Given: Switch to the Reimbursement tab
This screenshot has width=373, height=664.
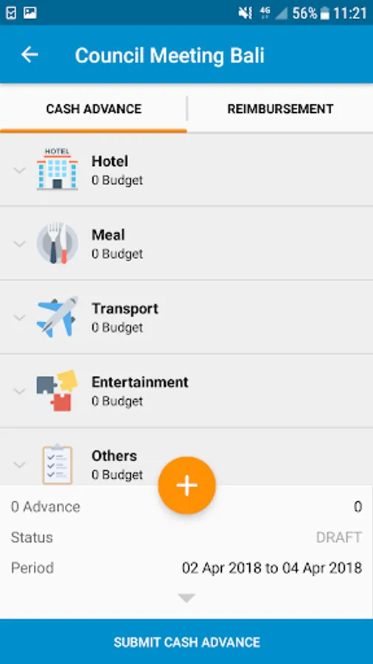Looking at the screenshot, I should pos(280,109).
